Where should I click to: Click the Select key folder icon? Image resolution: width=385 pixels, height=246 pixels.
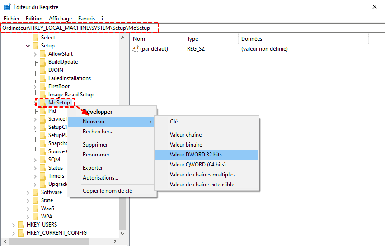point(36,38)
